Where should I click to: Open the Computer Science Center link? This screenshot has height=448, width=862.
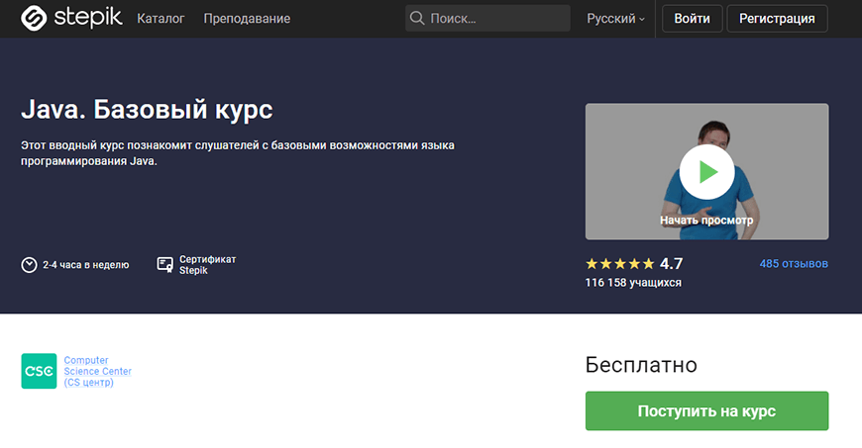point(97,371)
